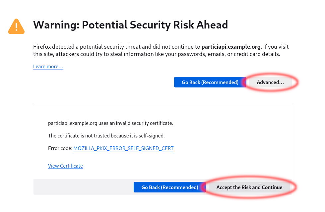325x212 pixels.
Task: Select the bold particiapi.example.org site name
Action: (x=230, y=47)
